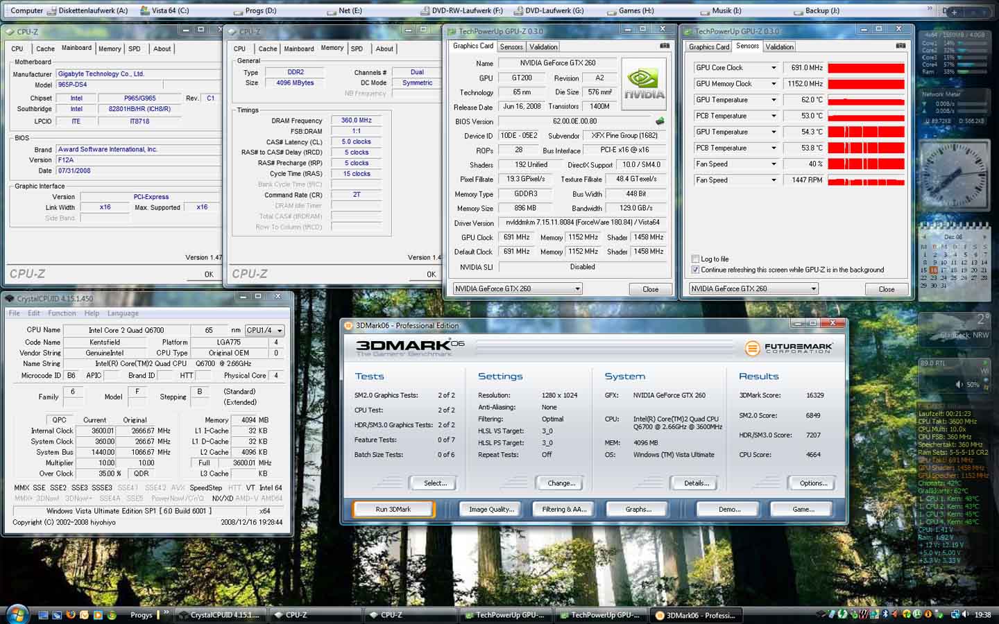Click the volume speaker tray icon
The image size is (999, 624).
tap(965, 614)
